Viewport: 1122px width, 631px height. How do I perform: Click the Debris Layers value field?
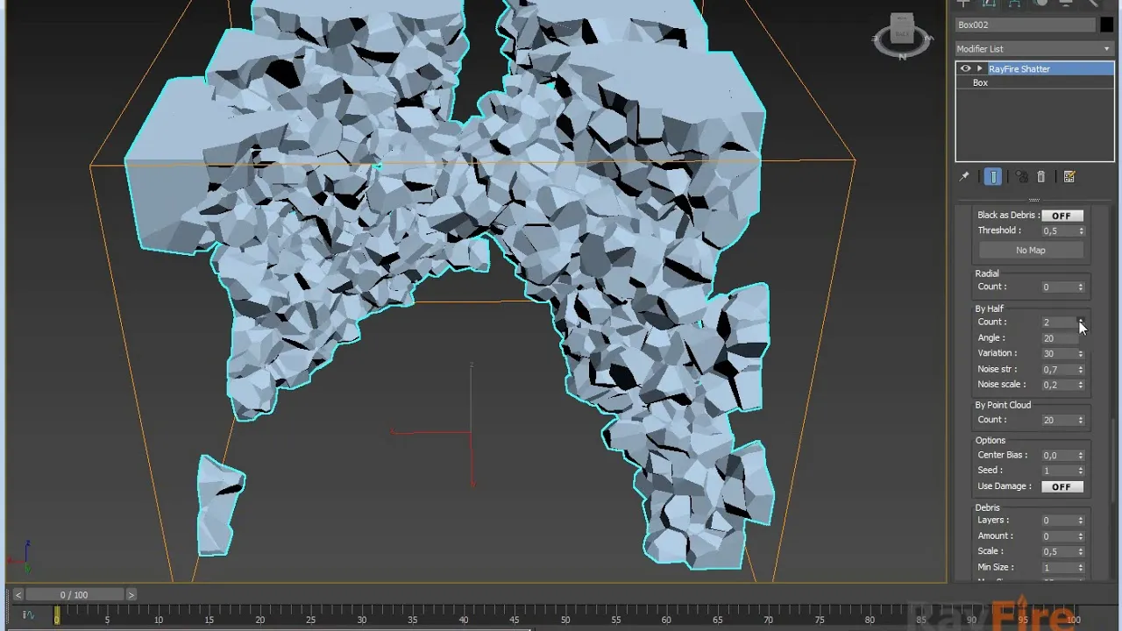[1059, 521]
